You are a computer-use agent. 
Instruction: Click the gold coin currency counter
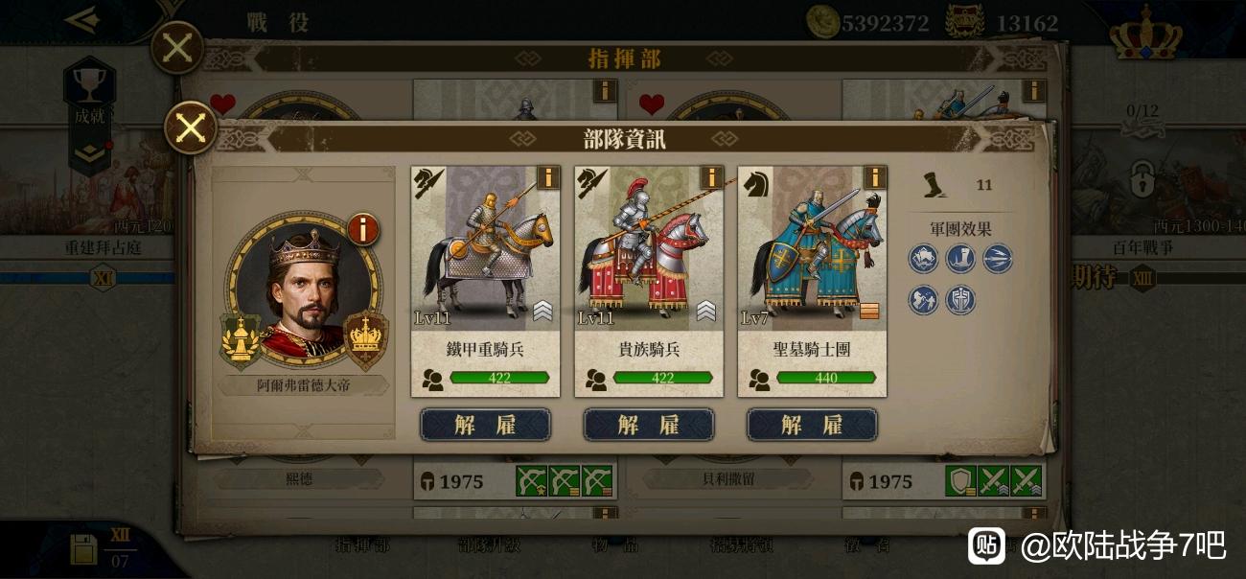click(x=869, y=22)
